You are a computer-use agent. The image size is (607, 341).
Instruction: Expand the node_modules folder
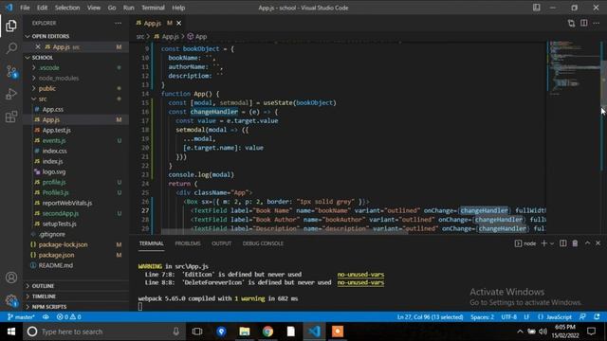pos(76,78)
